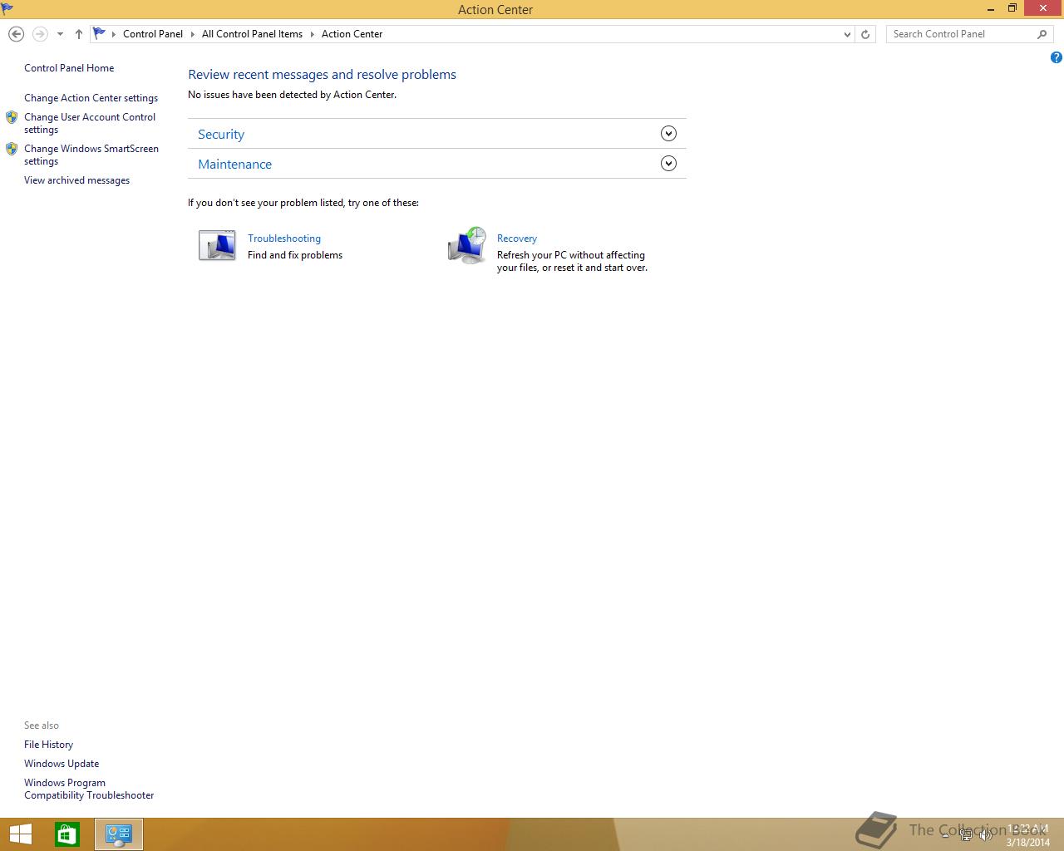Click the Action Center flag in address bar
Image resolution: width=1064 pixels, height=851 pixels.
pos(99,33)
